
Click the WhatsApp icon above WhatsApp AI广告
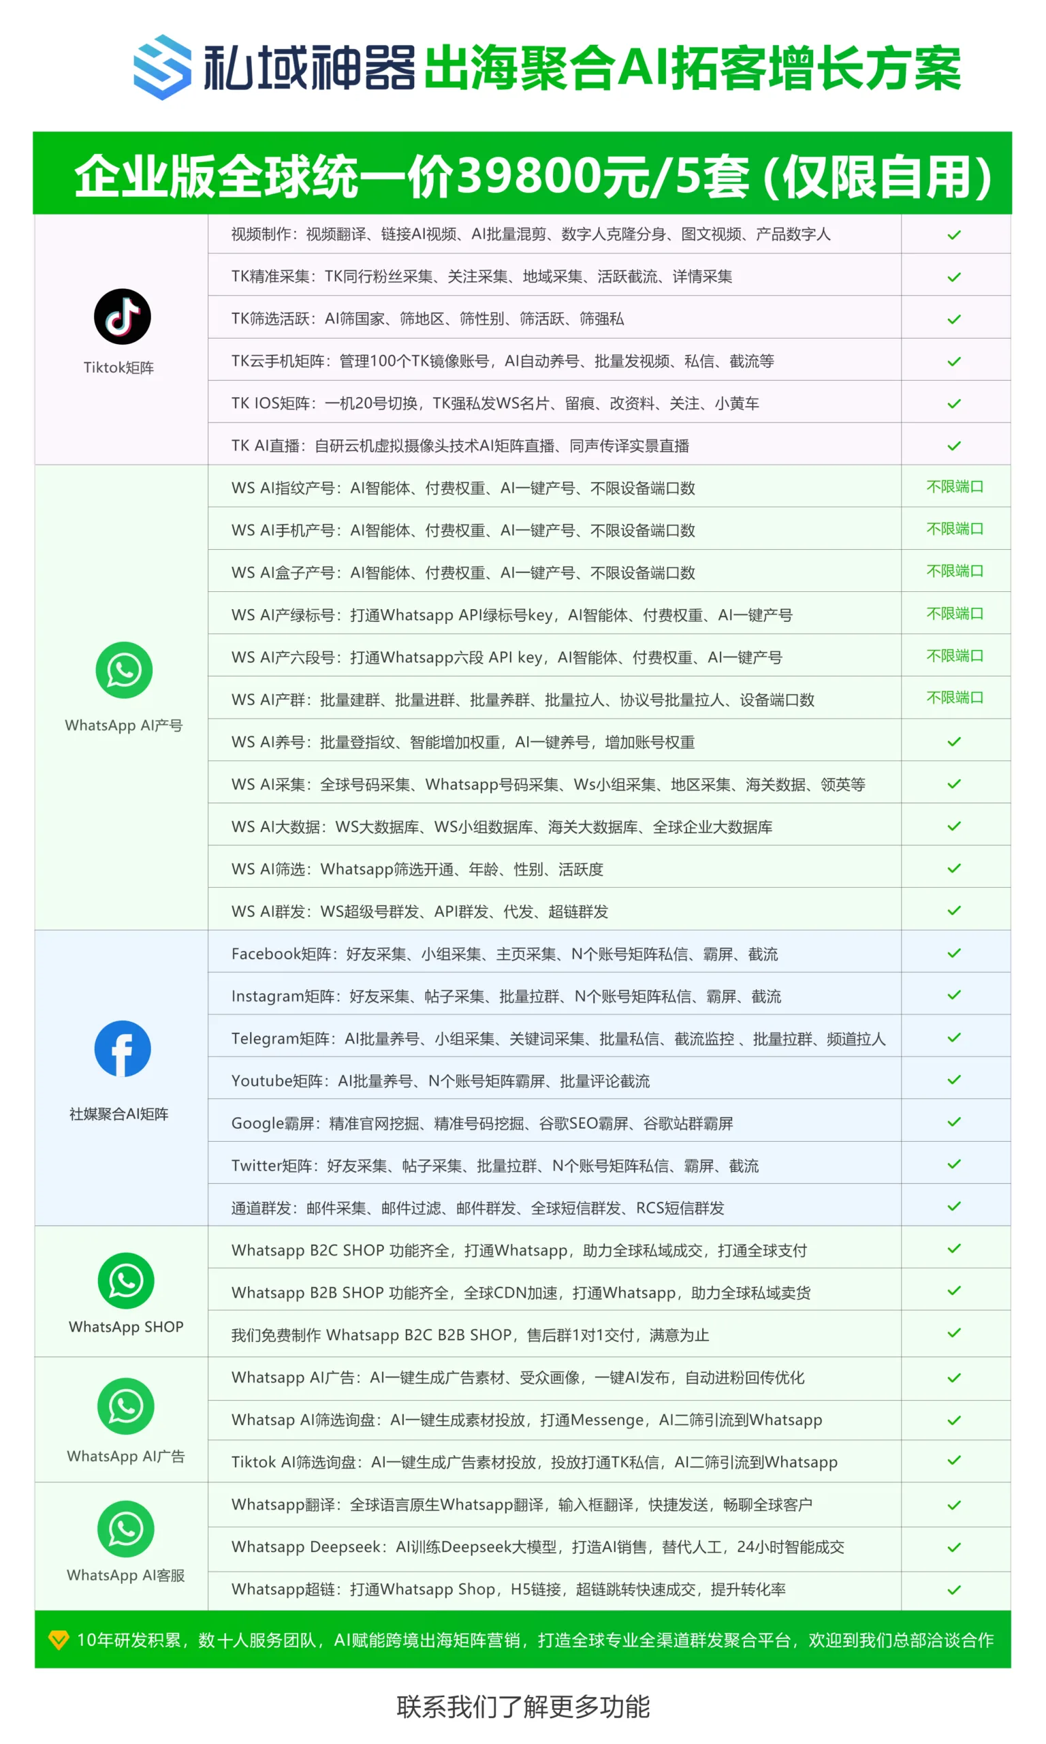(x=126, y=1405)
